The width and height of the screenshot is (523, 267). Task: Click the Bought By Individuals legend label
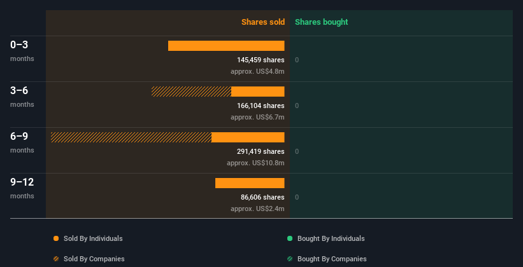[331, 238]
